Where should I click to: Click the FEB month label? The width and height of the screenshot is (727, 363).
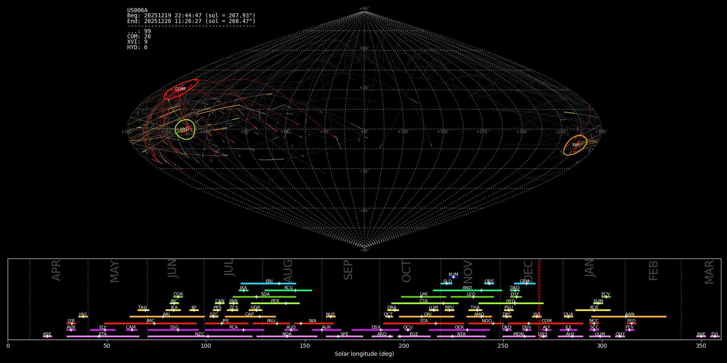tap(653, 271)
